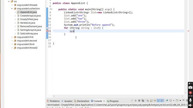Toggle show console on standard error
Viewport: 193px width, 108px height.
point(162,101)
